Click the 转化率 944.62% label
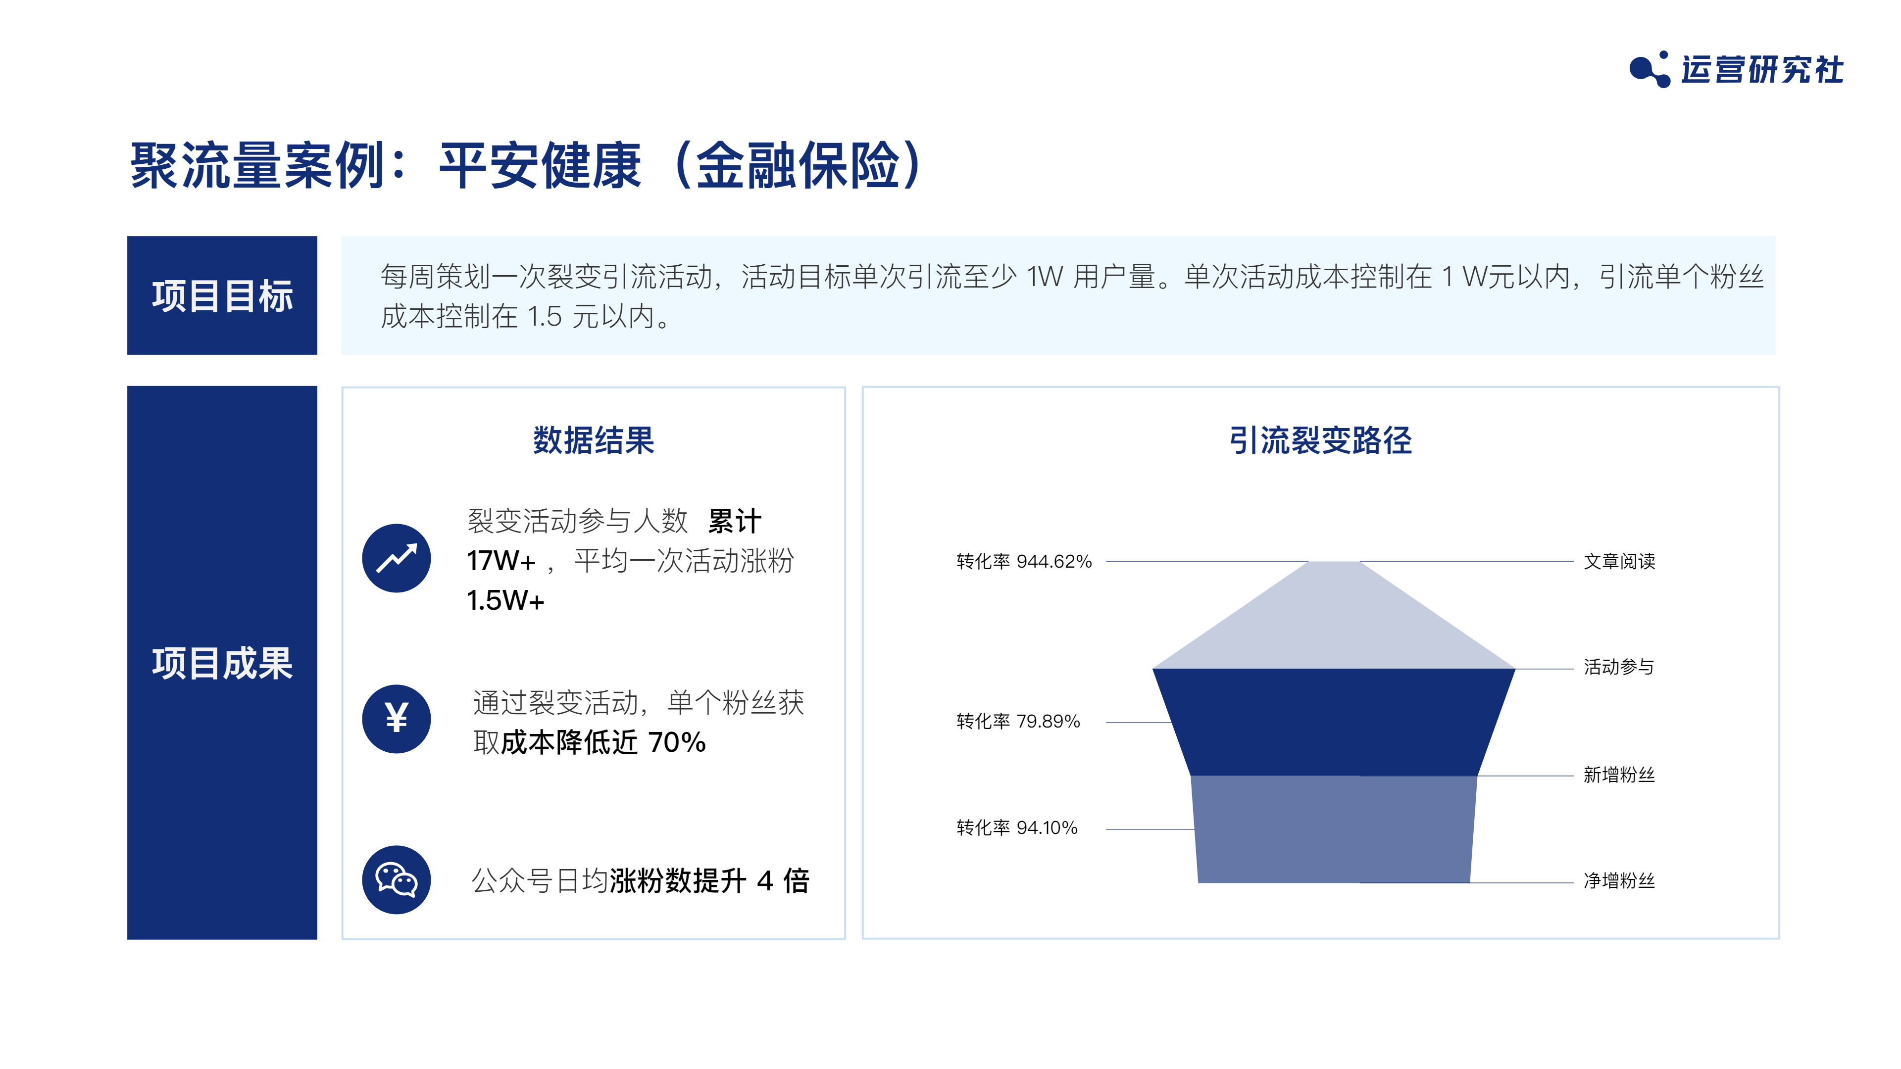The width and height of the screenshot is (1901, 1069). [1024, 561]
